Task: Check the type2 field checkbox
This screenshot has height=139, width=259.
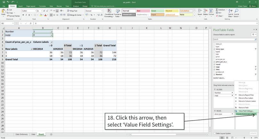Action: click(214, 52)
